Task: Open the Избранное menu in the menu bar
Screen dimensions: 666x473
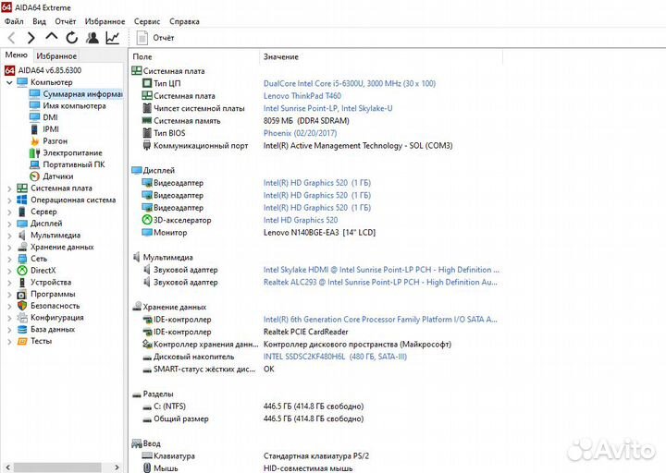Action: click(x=105, y=21)
